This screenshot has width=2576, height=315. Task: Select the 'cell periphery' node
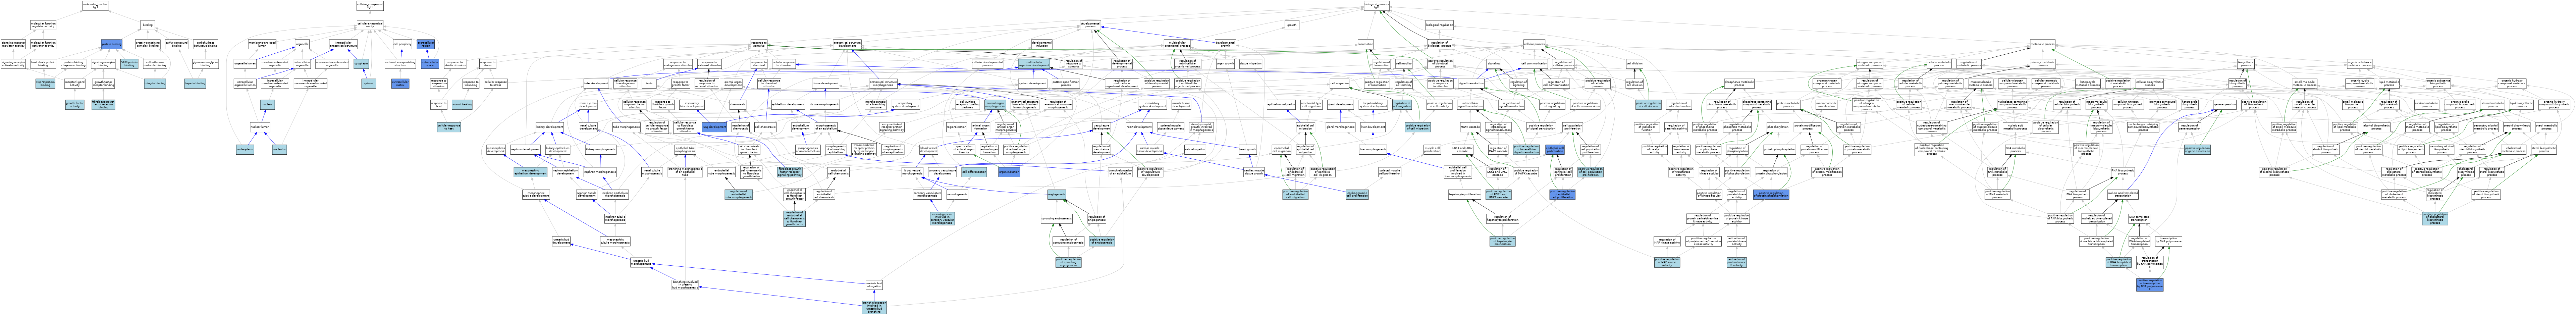pos(403,44)
